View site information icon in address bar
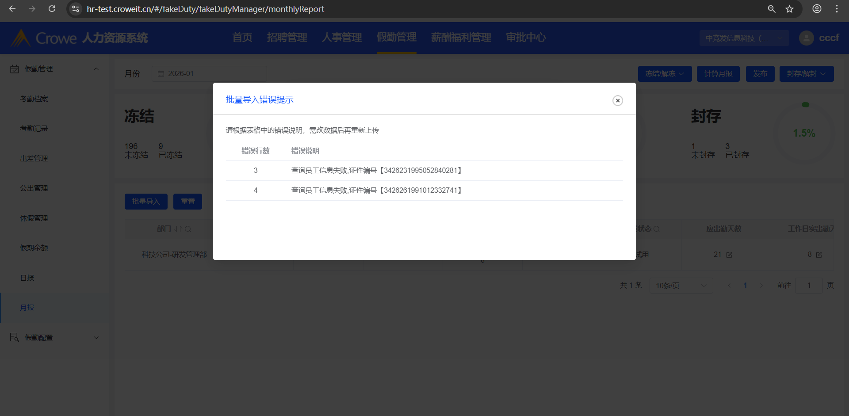This screenshot has width=849, height=416. [x=76, y=9]
